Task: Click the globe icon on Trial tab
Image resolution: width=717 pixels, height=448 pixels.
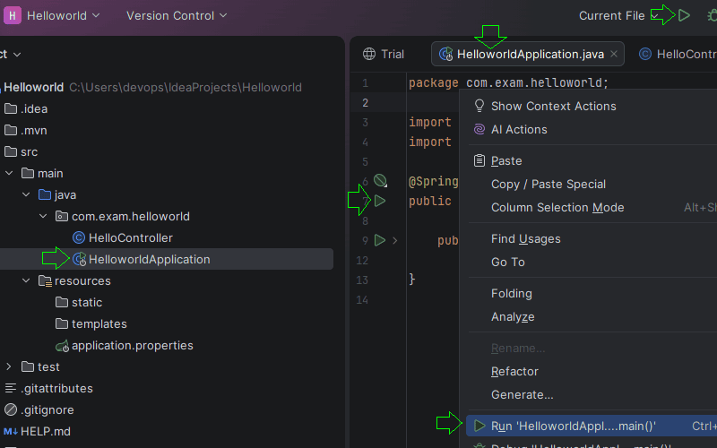Action: (x=369, y=54)
